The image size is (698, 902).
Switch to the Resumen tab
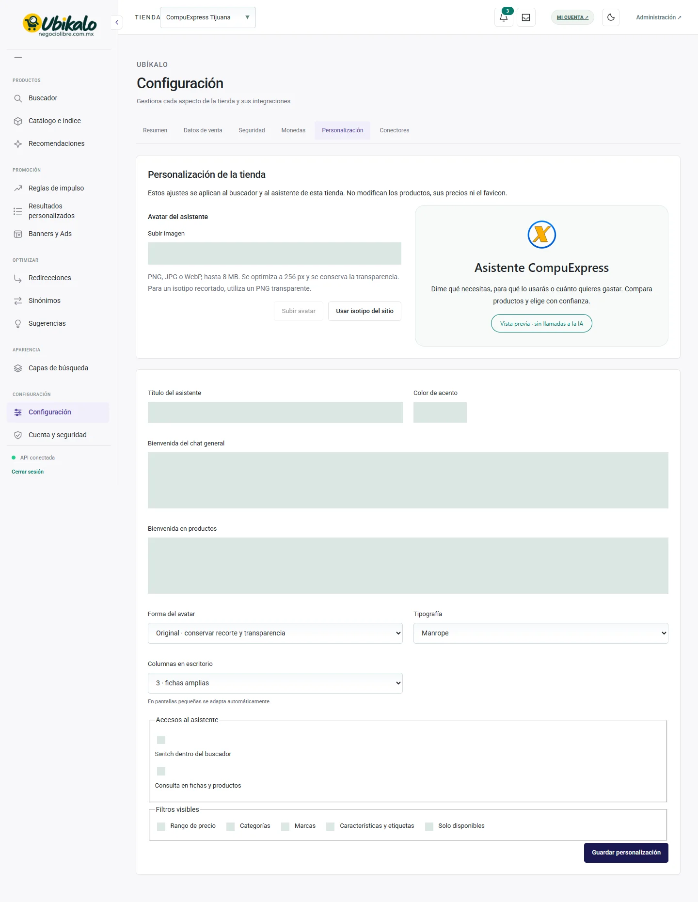pyautogui.click(x=155, y=130)
